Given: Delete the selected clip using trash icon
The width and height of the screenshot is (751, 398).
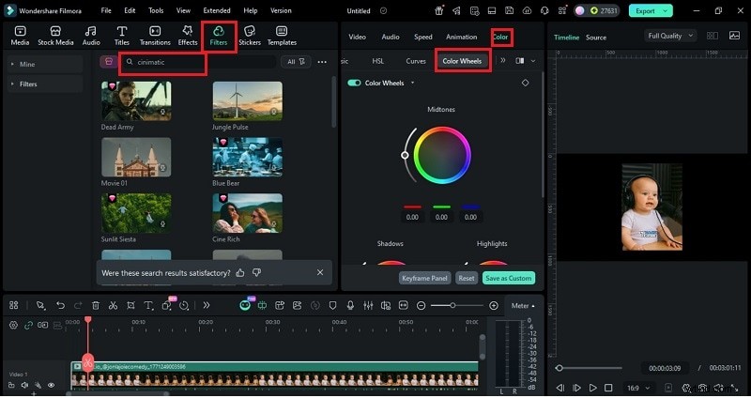Looking at the screenshot, I should coord(95,305).
